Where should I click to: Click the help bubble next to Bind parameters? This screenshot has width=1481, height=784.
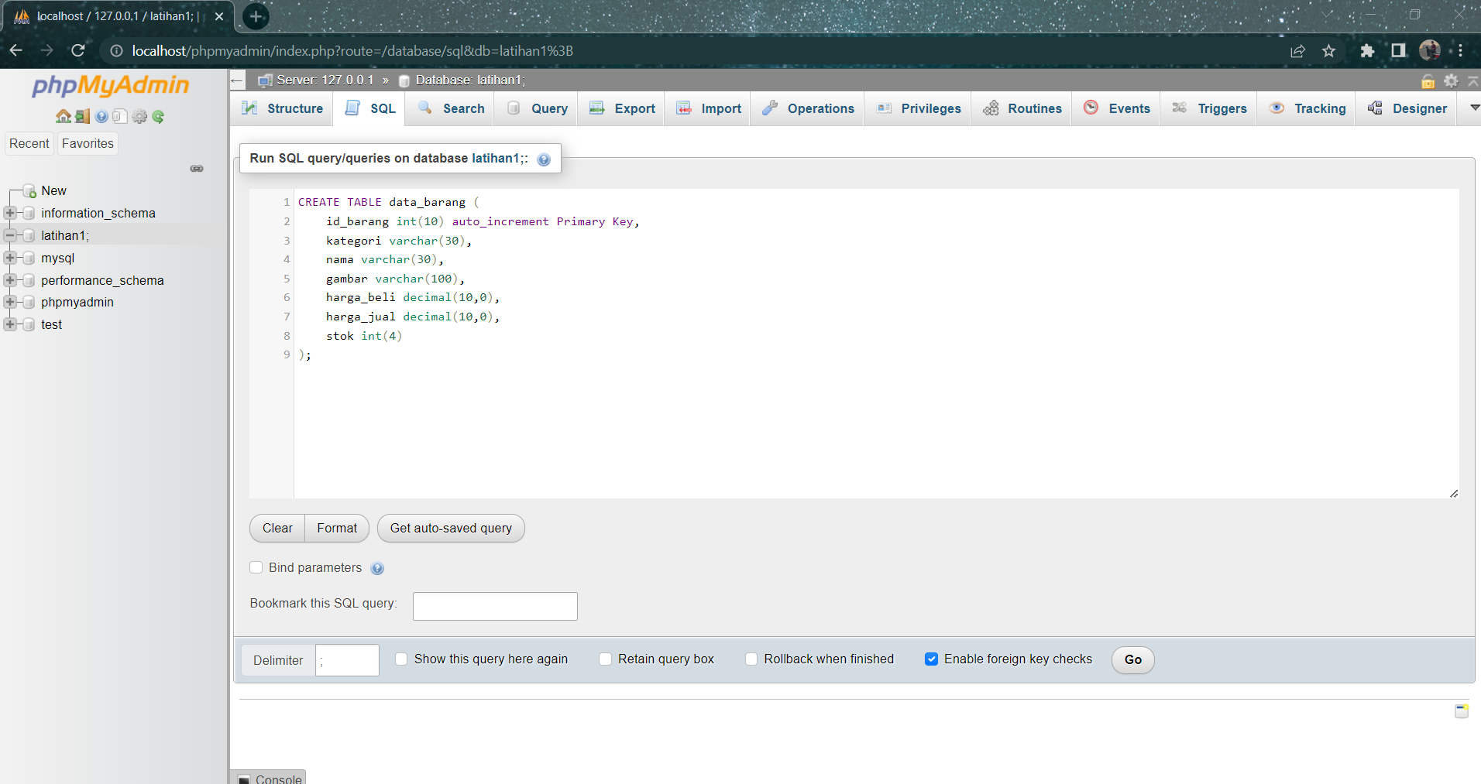point(378,568)
